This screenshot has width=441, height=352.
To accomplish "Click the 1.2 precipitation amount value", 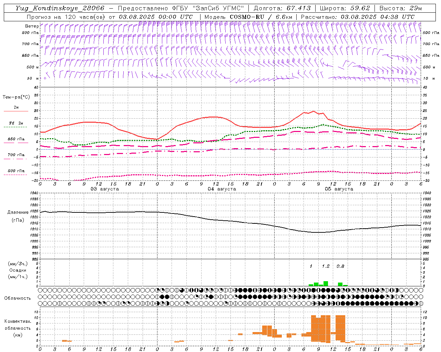I will point(326,266).
